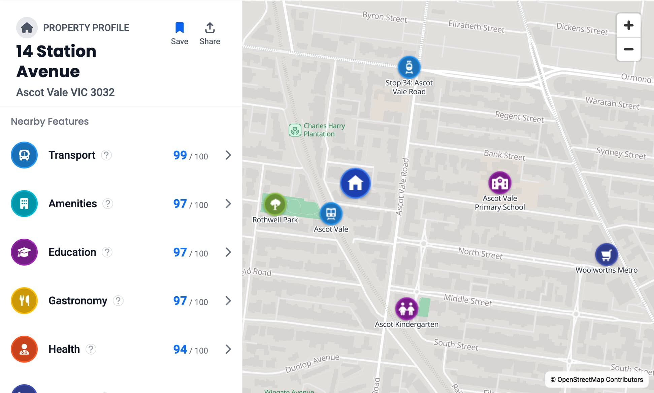Click the Amenities label
654x393 pixels.
tap(72, 204)
